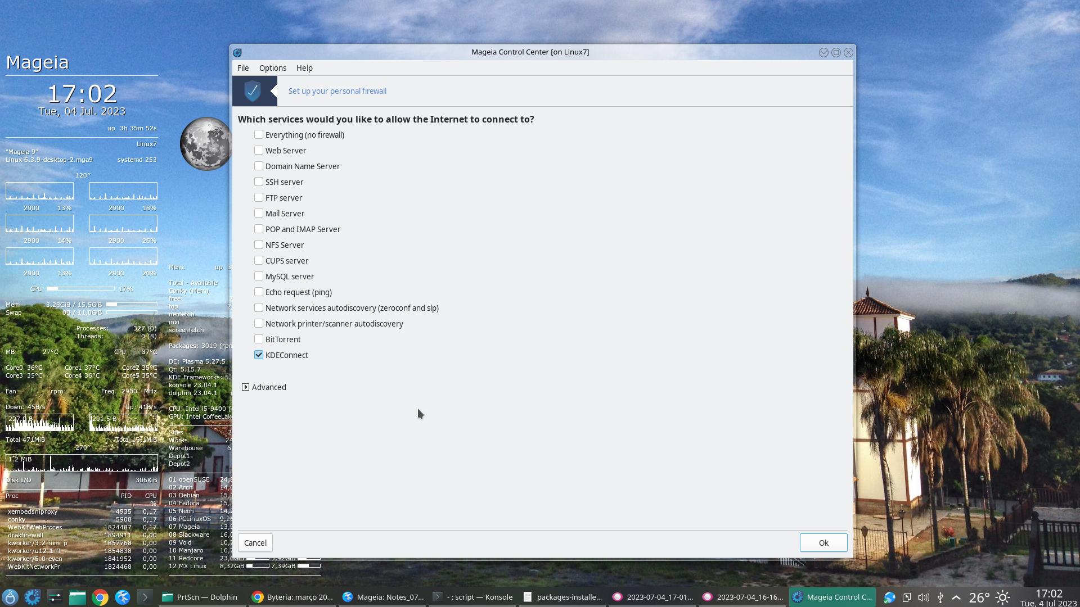Open the Dolphin file manager launcher icon

tap(78, 597)
